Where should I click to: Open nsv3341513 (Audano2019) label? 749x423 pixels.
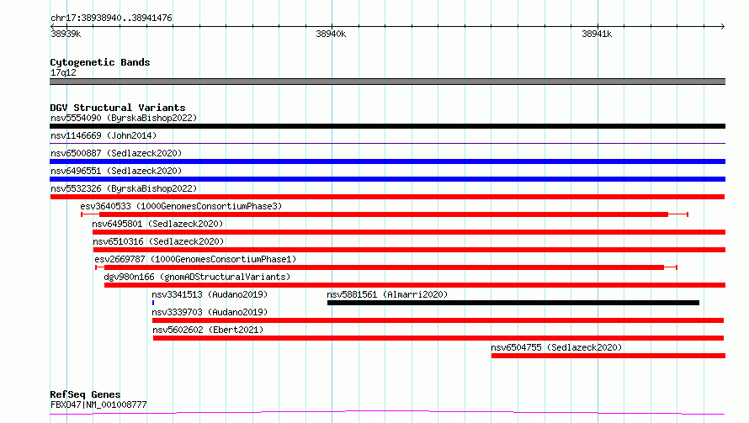coord(210,294)
